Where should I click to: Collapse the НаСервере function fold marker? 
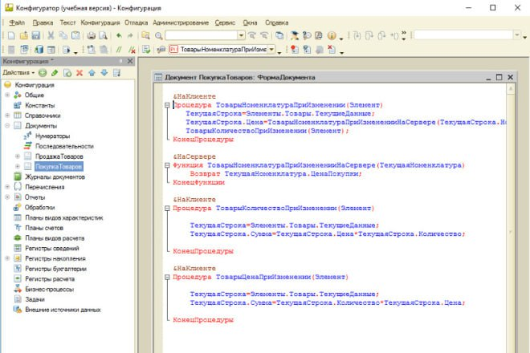click(x=167, y=165)
